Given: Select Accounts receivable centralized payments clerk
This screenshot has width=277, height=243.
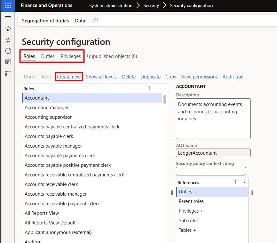Looking at the screenshot, I should (x=92, y=175).
